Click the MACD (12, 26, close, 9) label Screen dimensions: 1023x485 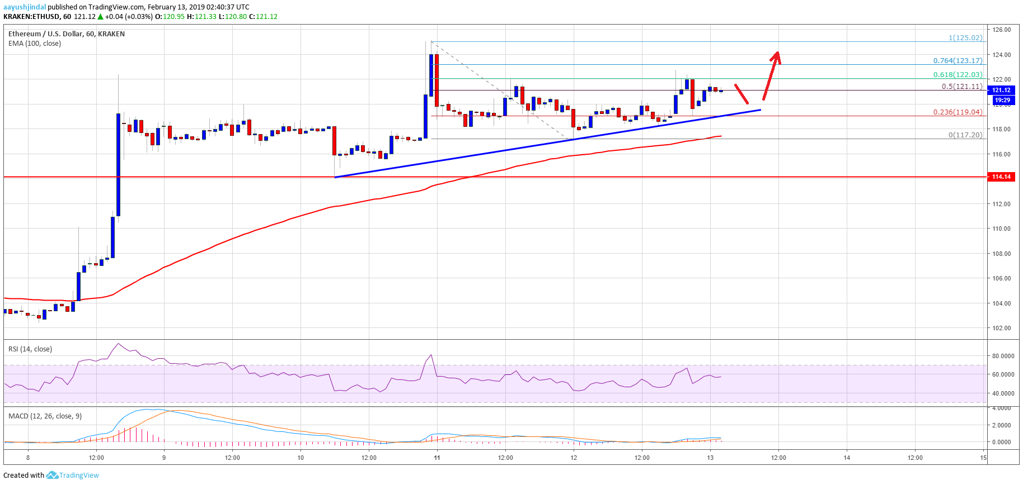point(45,416)
